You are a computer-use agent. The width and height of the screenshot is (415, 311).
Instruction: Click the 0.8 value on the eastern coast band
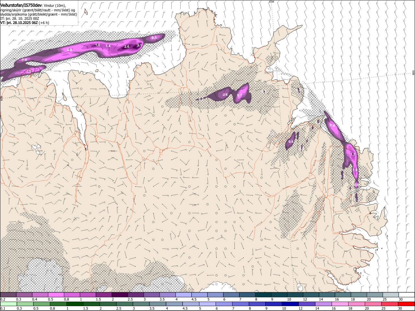(332, 125)
